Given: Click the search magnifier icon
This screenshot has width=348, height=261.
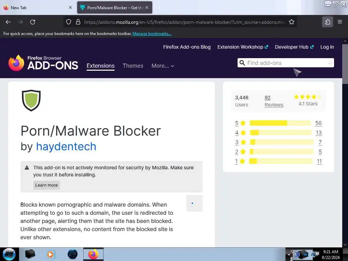Looking at the screenshot, I should 242,63.
